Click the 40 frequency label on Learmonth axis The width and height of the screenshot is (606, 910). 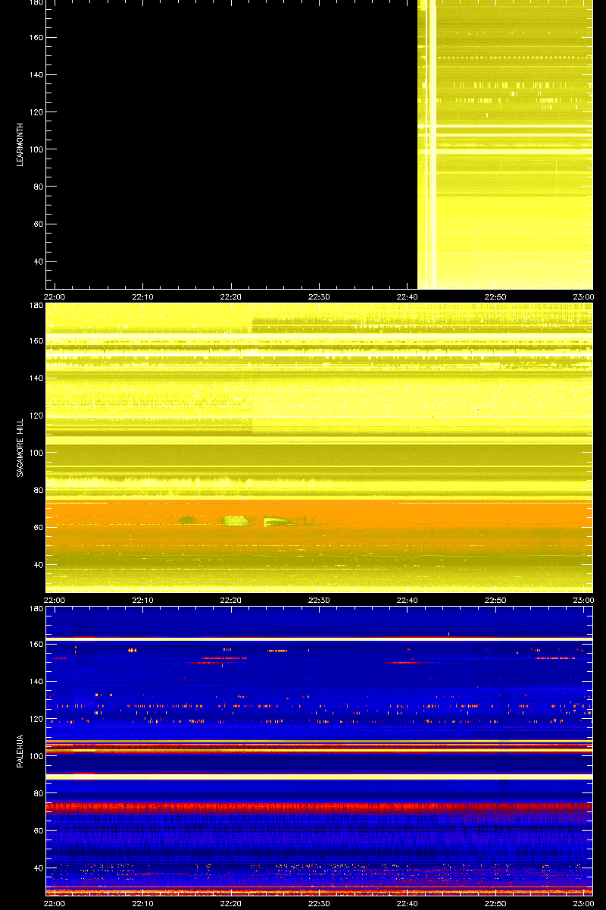click(38, 262)
